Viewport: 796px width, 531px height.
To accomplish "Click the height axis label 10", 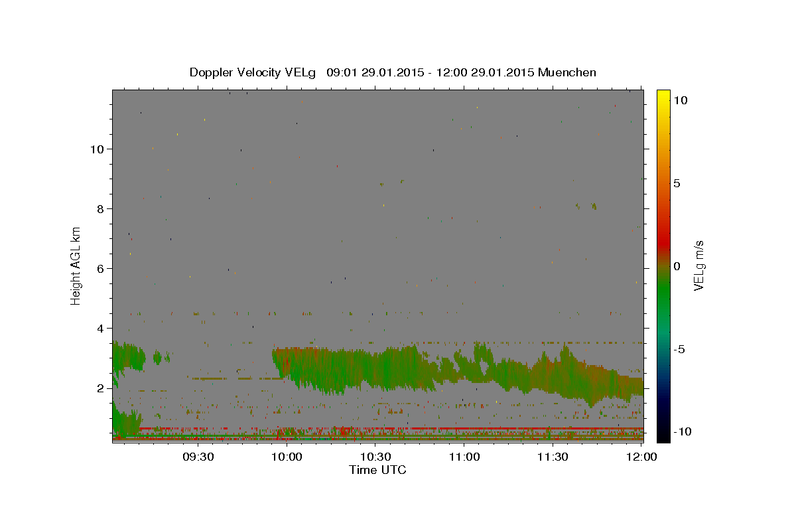I will pyautogui.click(x=96, y=149).
